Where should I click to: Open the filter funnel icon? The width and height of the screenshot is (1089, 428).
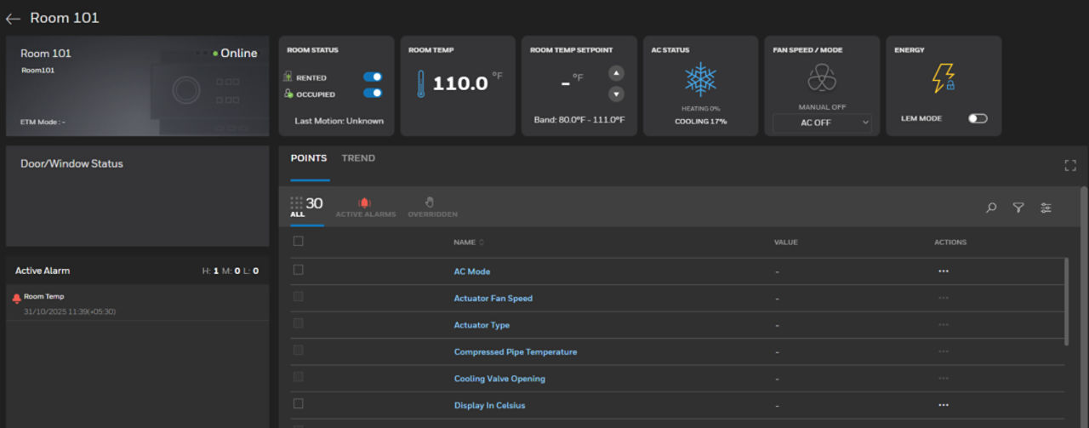click(x=1018, y=208)
